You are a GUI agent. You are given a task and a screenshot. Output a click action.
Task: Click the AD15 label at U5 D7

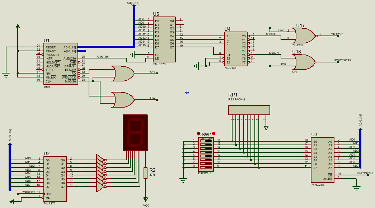(x=142, y=45)
